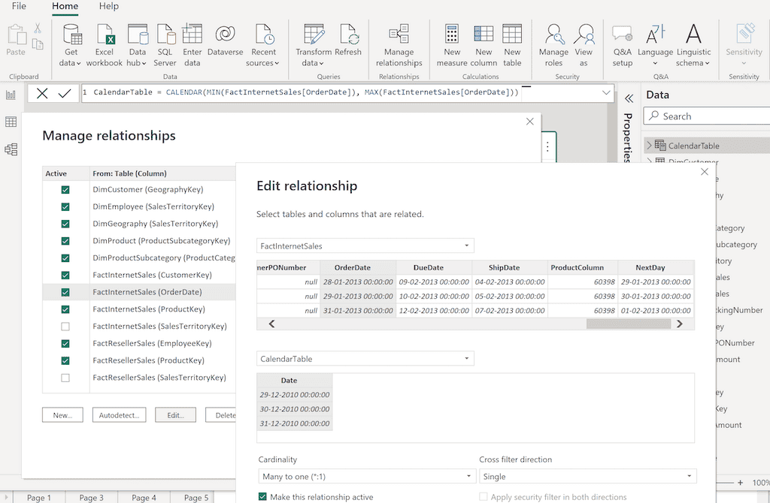Create a New measure
This screenshot has width=770, height=503.
tap(452, 35)
